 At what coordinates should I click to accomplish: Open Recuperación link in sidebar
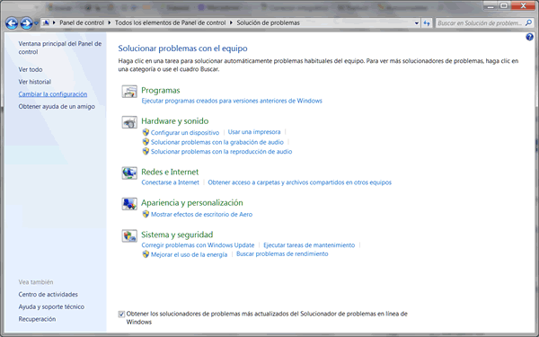point(37,319)
